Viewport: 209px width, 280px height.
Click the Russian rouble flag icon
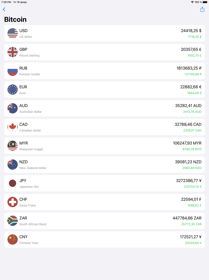coord(12,71)
